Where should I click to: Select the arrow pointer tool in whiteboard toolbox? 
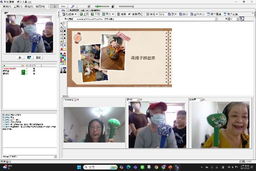61,24
